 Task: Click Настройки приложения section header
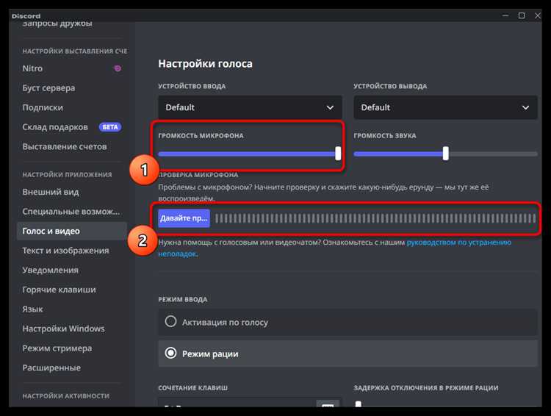(x=67, y=174)
